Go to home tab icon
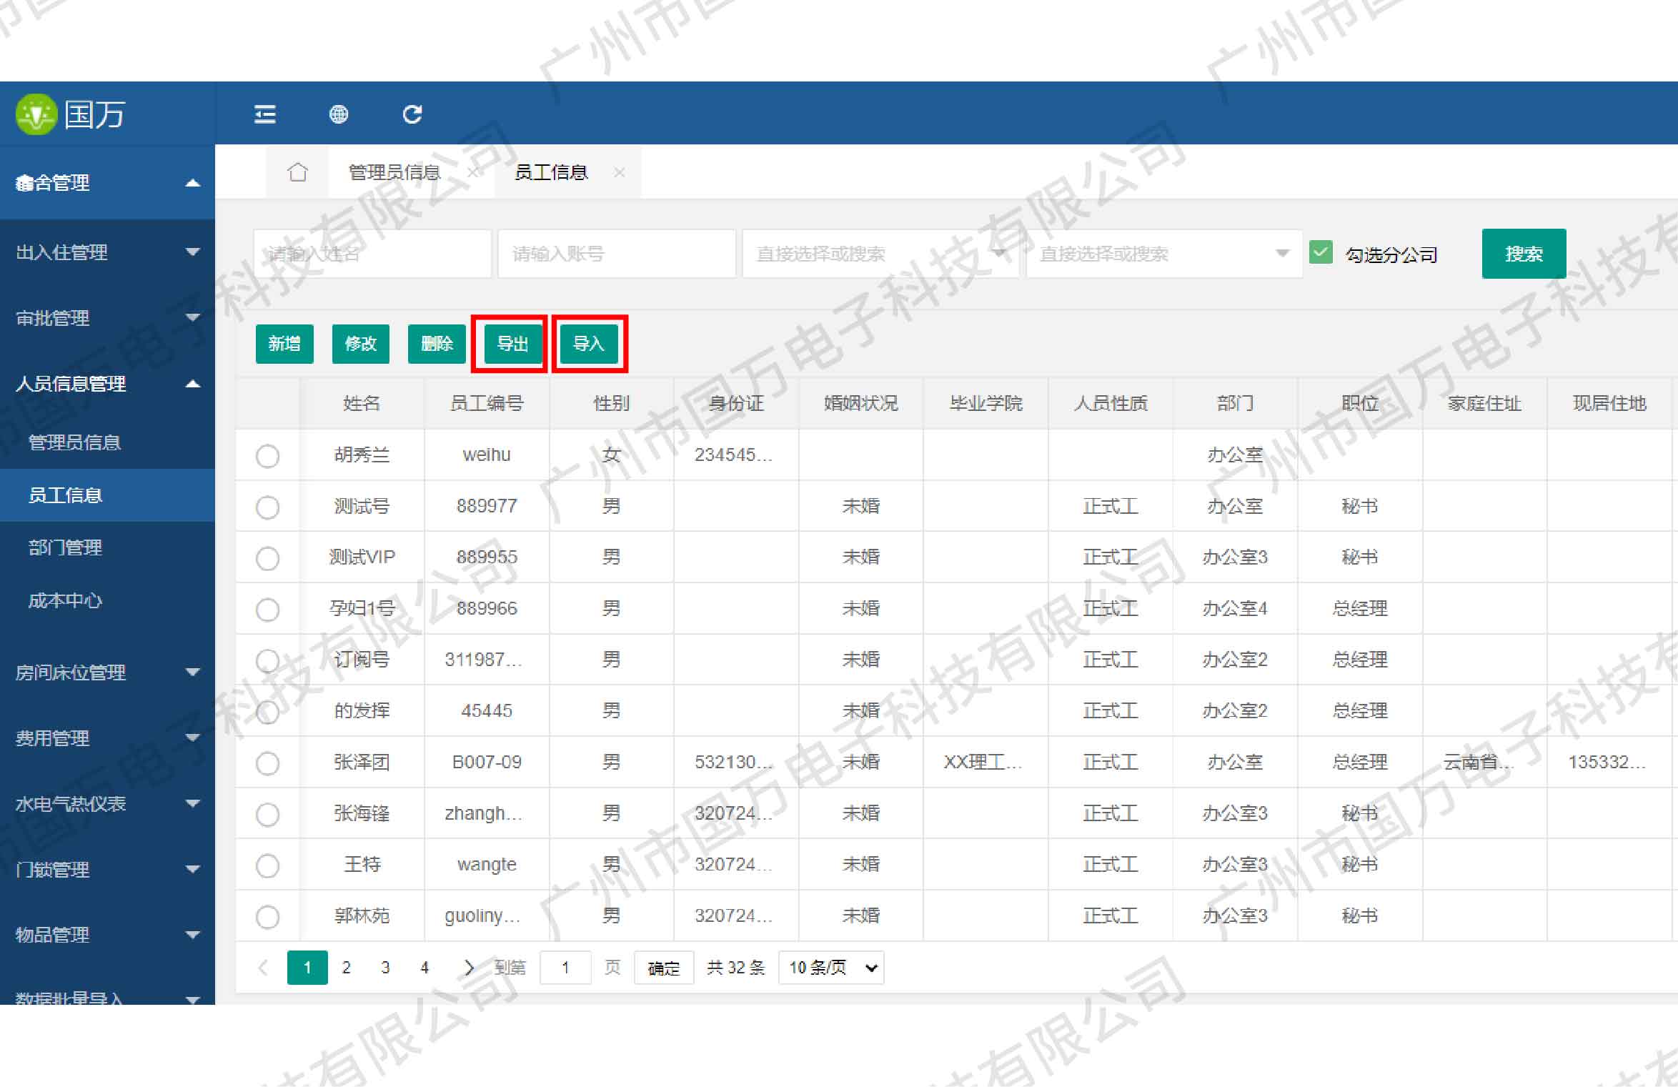 coord(297,172)
